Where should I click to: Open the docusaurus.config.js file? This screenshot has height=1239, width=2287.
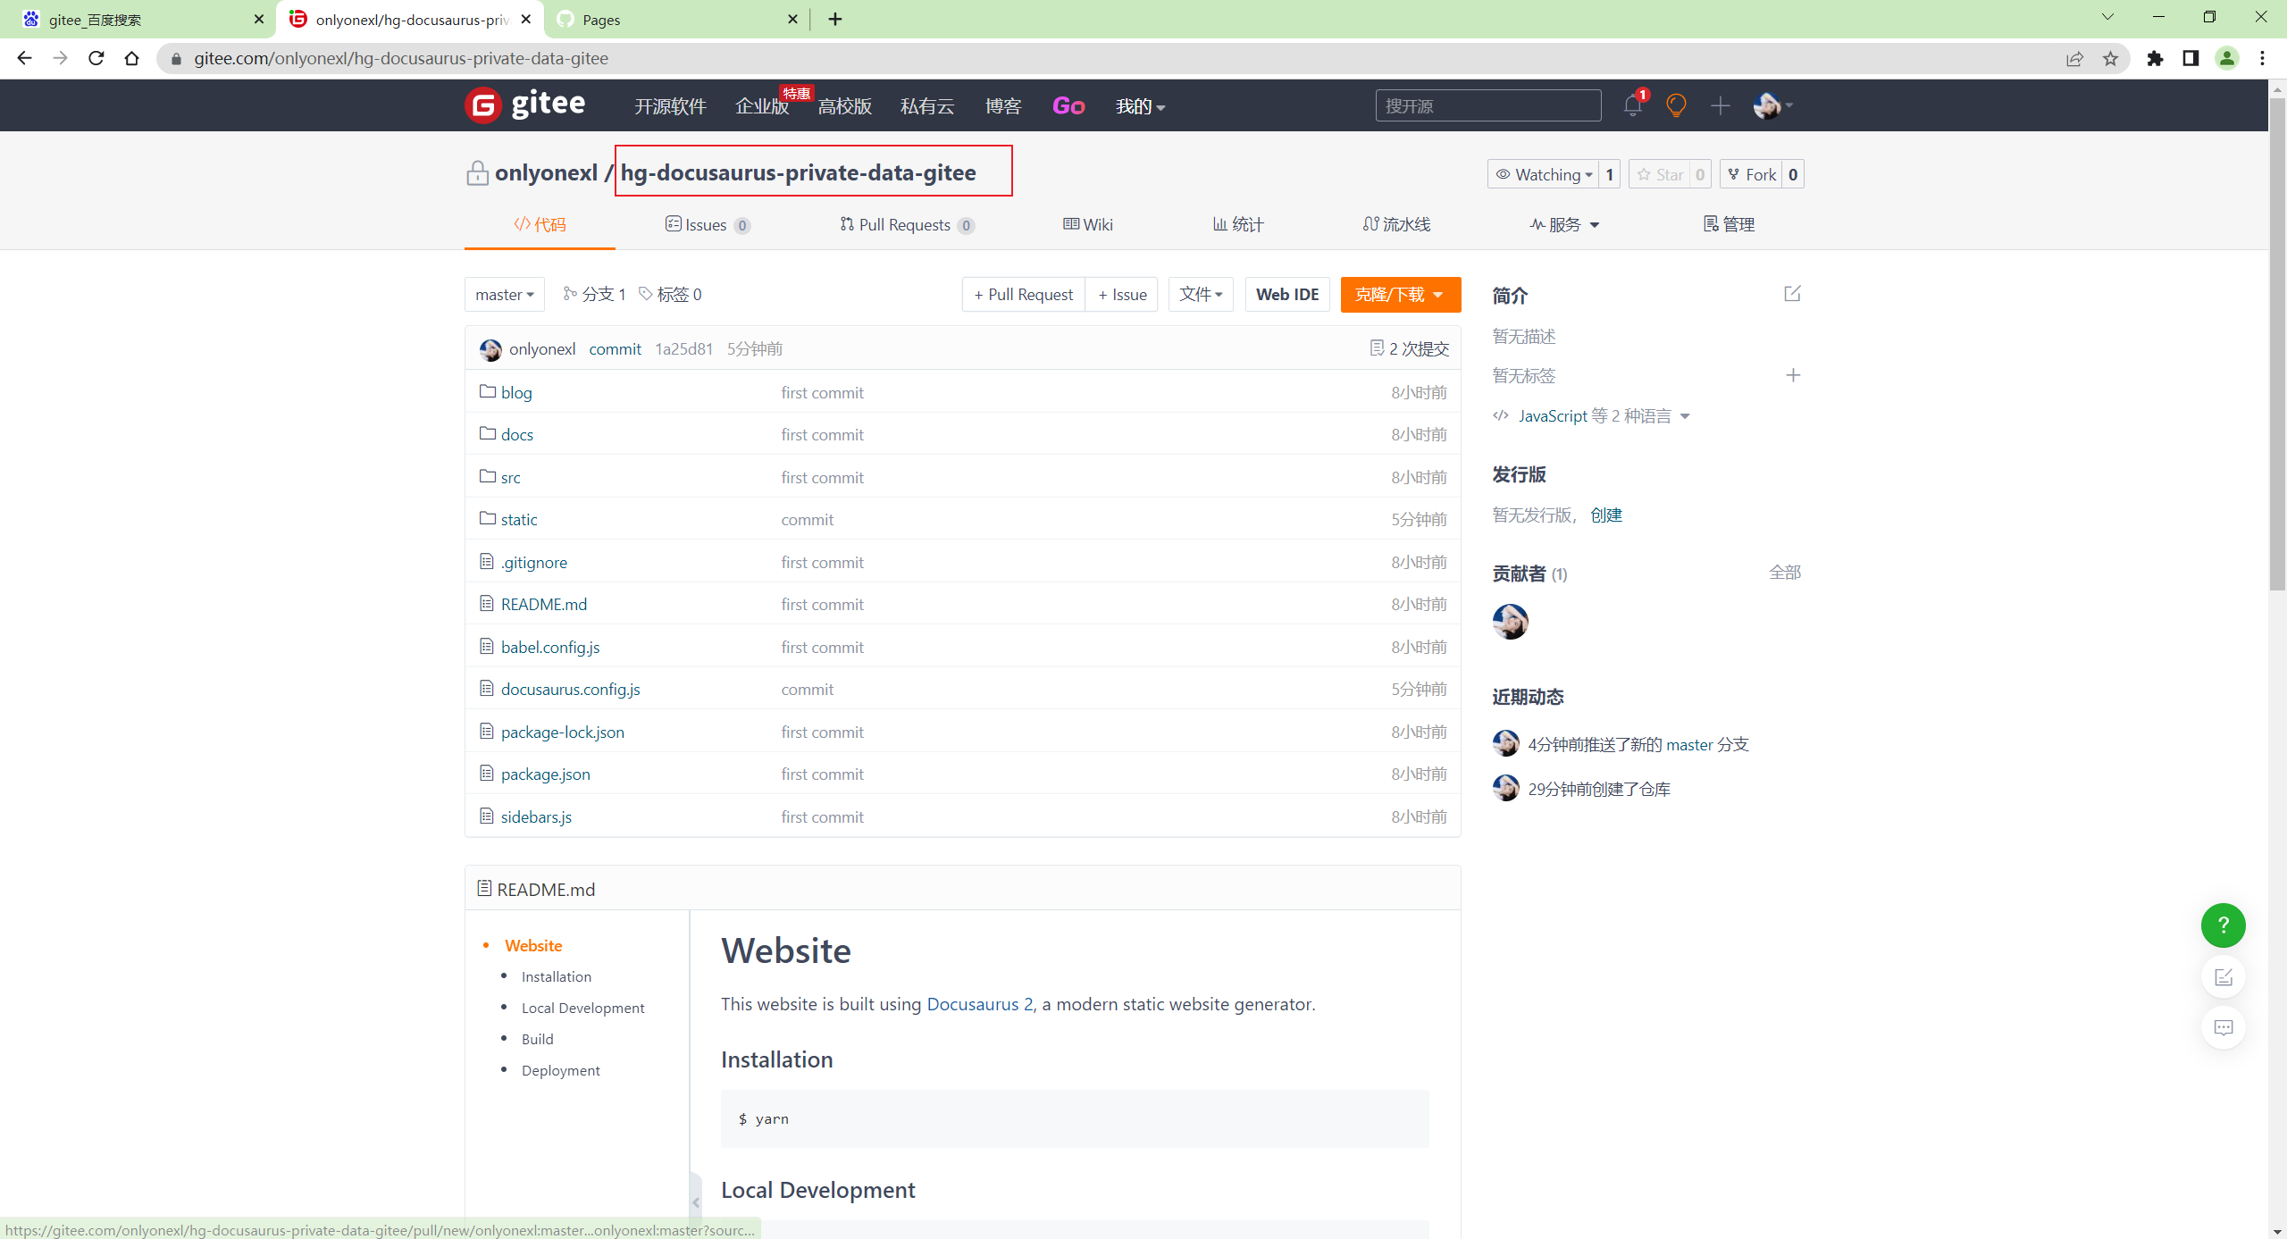click(570, 690)
